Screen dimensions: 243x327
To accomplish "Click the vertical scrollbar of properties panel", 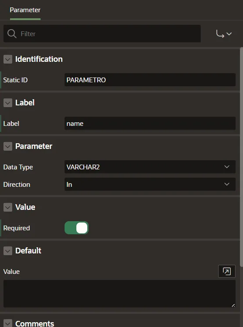I will click(241, 157).
